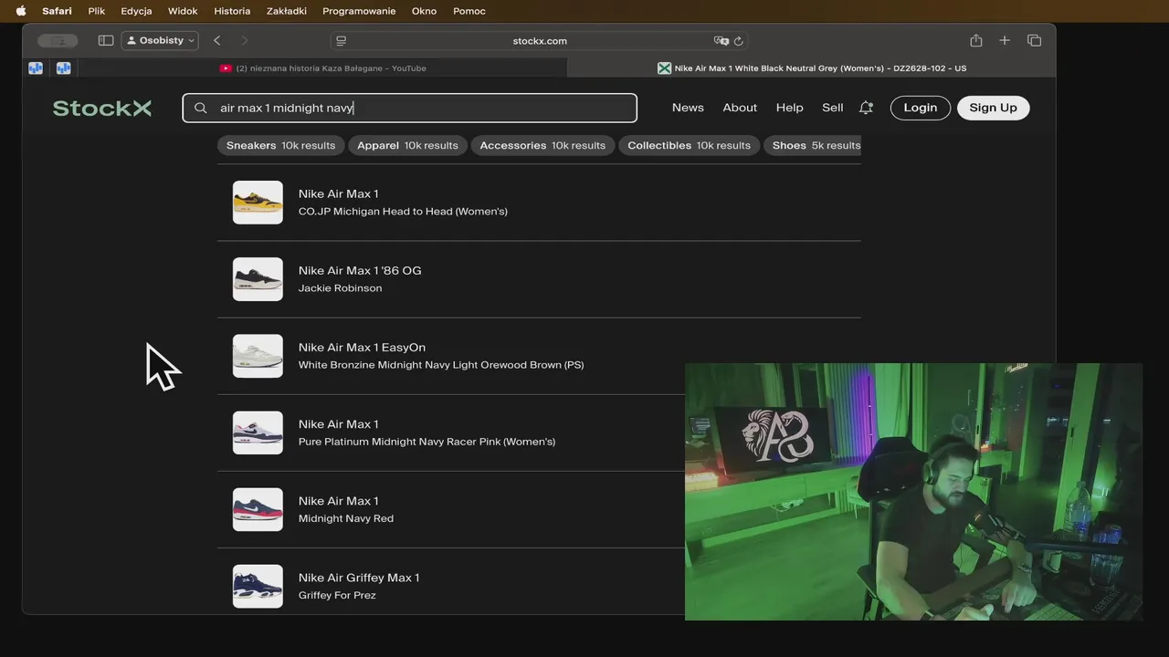This screenshot has height=657, width=1169.
Task: Select the Shoes 5k results filter
Action: [813, 145]
